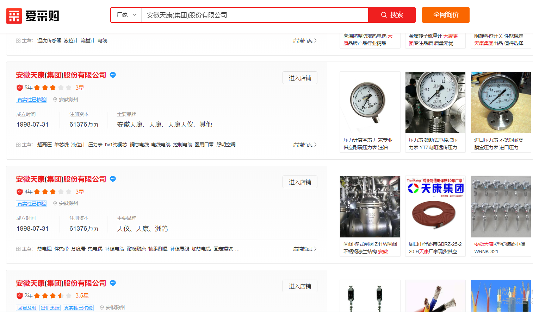Open the 闸阀 gate valve product image
The width and height of the screenshot is (533, 312).
pos(370,207)
